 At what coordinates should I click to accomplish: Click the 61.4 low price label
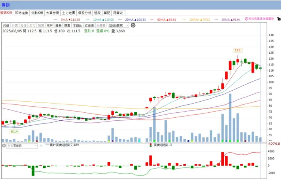(x=14, y=131)
